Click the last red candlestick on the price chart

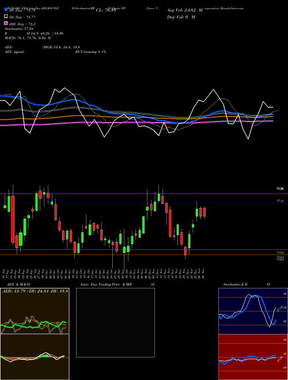pyautogui.click(x=204, y=212)
